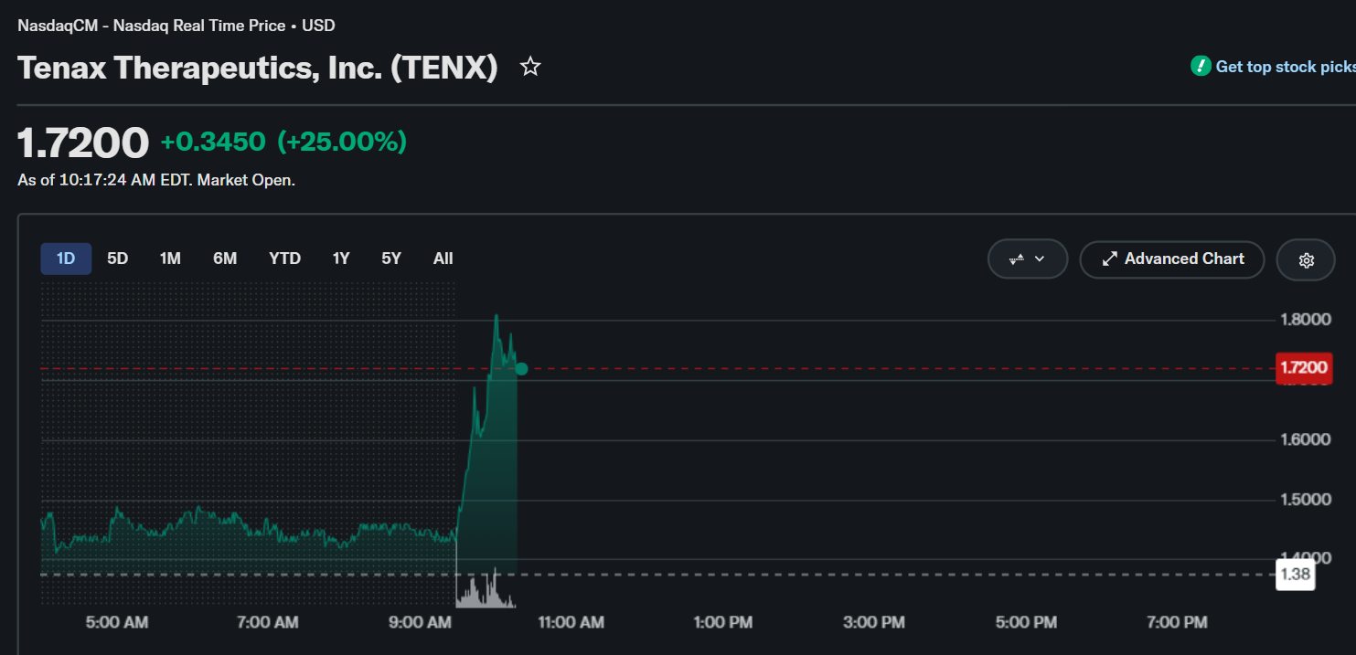Add TENX to watchlist with star icon
The image size is (1356, 655).
click(x=530, y=67)
